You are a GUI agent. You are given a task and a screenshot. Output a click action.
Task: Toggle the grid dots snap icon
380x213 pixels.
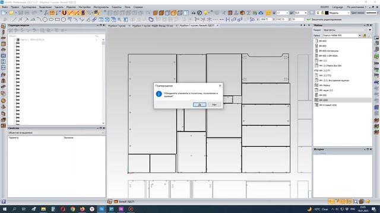tap(52, 13)
